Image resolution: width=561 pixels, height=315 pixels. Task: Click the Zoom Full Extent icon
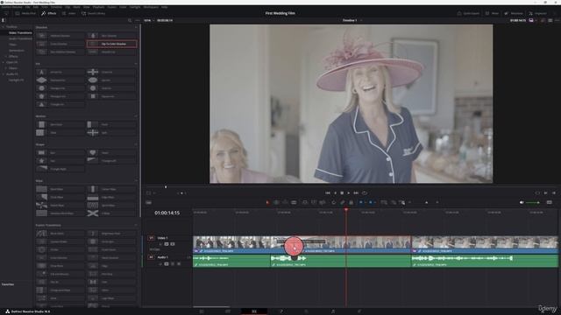point(384,202)
